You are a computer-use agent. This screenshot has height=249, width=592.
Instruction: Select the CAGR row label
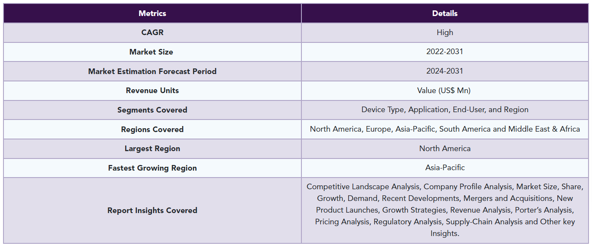click(152, 32)
